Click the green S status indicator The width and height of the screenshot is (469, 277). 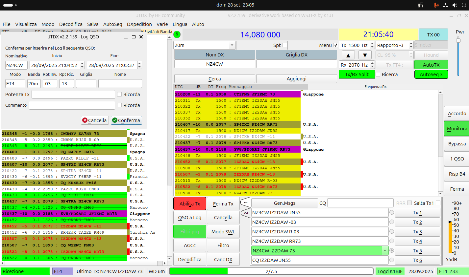click(177, 34)
